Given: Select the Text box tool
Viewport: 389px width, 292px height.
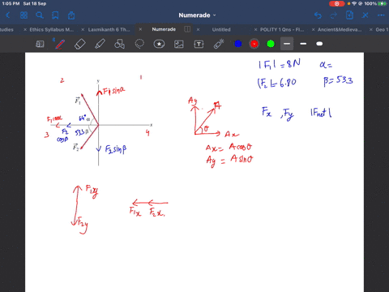Looking at the screenshot, I should point(199,44).
